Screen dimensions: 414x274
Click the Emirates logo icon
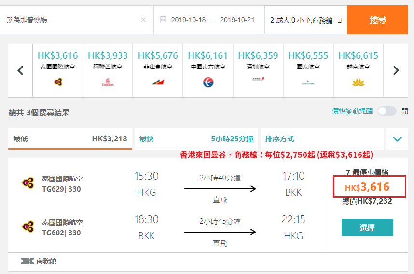pyautogui.click(x=108, y=82)
